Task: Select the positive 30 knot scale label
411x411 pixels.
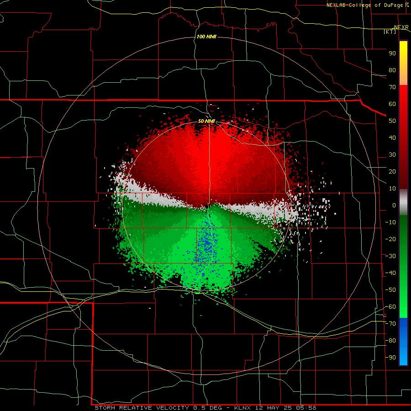Action: click(x=392, y=155)
